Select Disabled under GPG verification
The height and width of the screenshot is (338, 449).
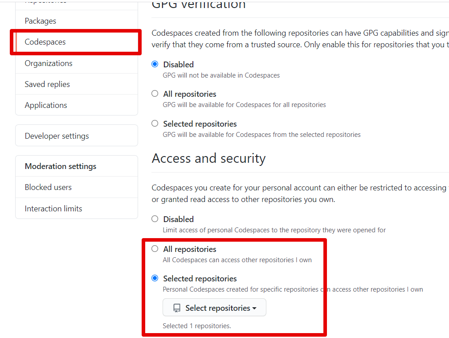pos(155,64)
